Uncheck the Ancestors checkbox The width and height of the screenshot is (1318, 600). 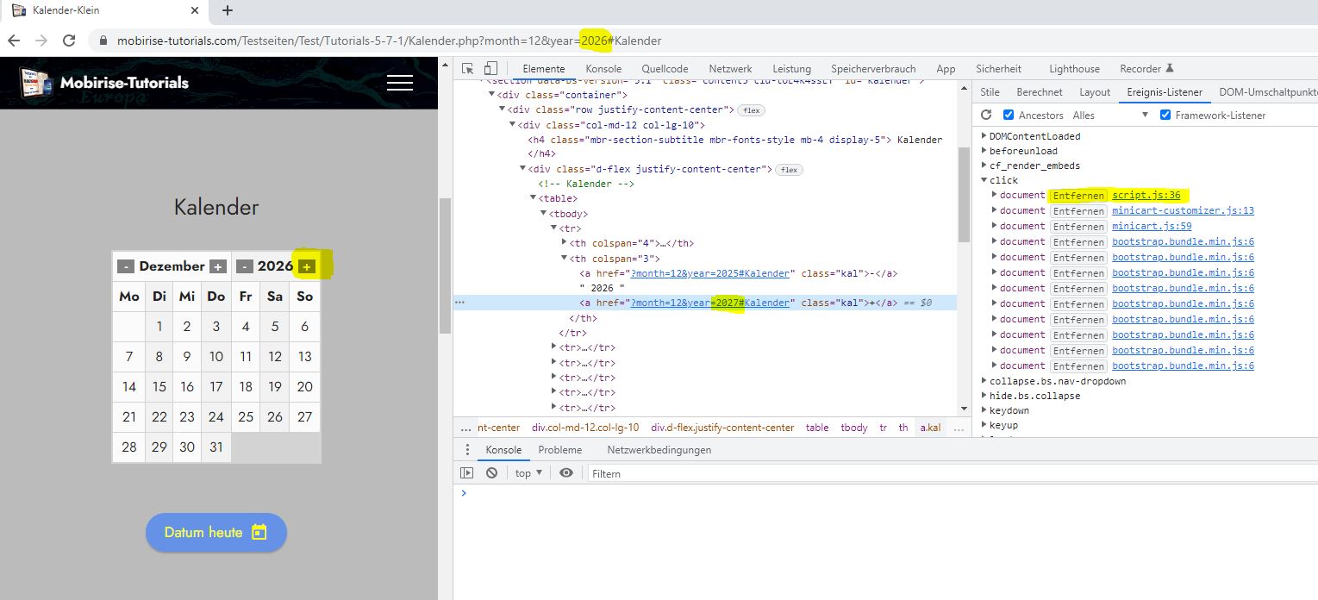[1009, 116]
